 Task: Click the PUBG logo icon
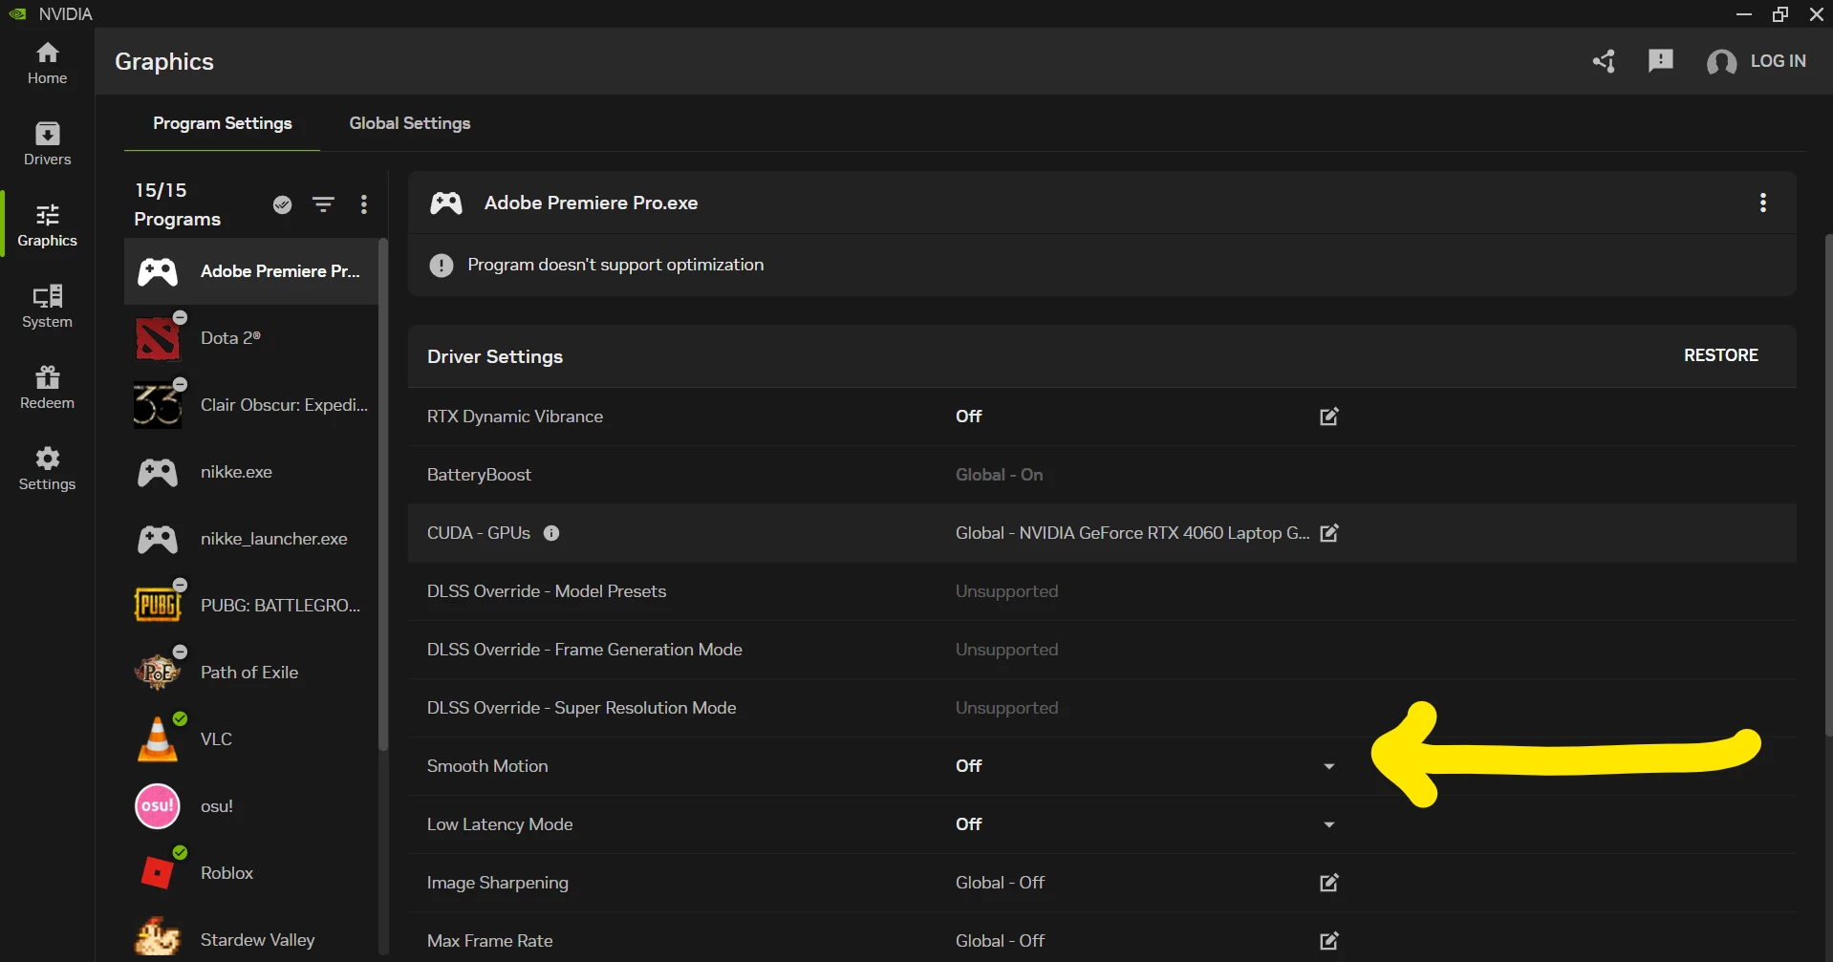click(158, 606)
